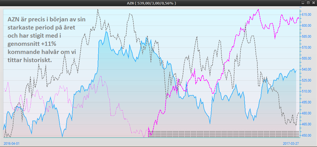The image size is (317, 147).
Task: Click the Swedish annotation text about AZN
Action: point(46,40)
